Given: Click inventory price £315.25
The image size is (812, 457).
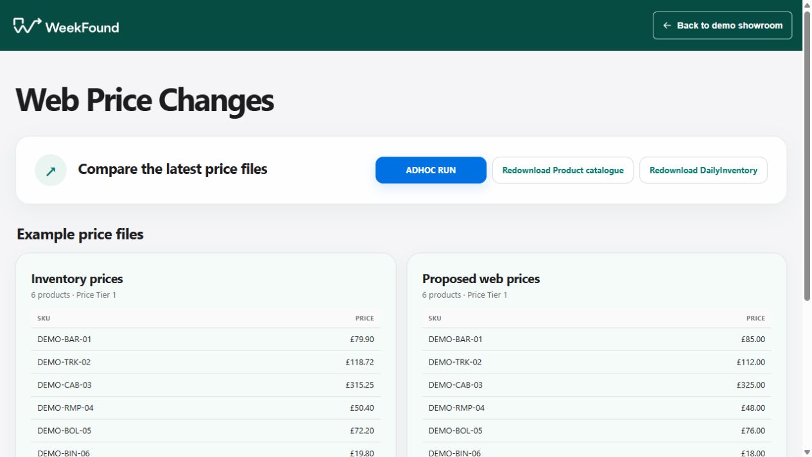Looking at the screenshot, I should click(x=359, y=385).
